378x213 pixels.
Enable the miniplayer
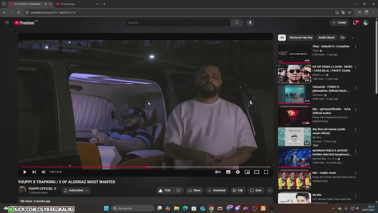pos(247,172)
